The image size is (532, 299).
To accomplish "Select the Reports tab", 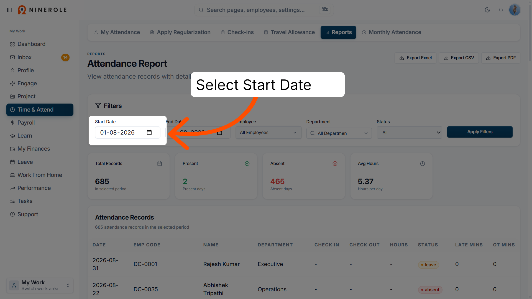I will (338, 32).
